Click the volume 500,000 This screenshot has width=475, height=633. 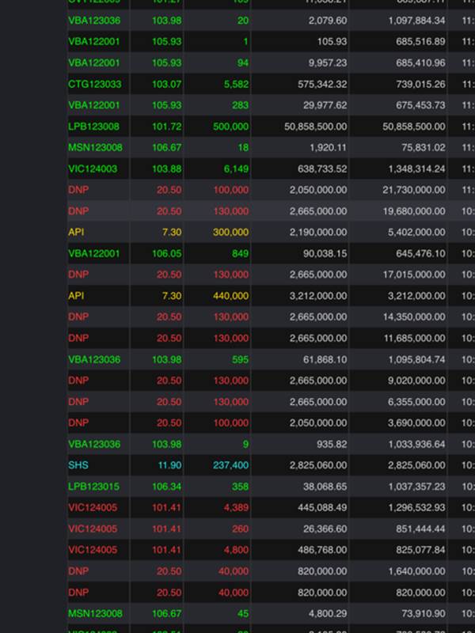[231, 127]
